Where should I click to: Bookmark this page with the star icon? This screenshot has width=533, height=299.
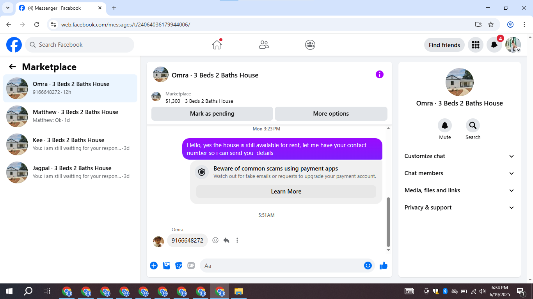click(491, 25)
